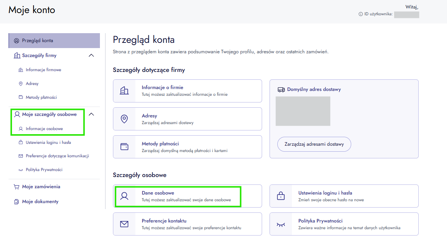Open Informacje firmowe in the sidebar
Image resolution: width=447 pixels, height=240 pixels.
pos(43,70)
